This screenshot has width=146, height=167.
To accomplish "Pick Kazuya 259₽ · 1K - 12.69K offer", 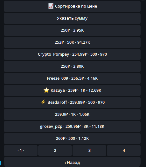I will coord(72,90).
